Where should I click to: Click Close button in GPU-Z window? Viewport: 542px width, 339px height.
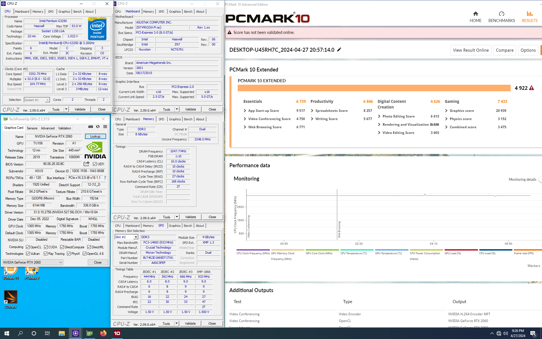98,262
